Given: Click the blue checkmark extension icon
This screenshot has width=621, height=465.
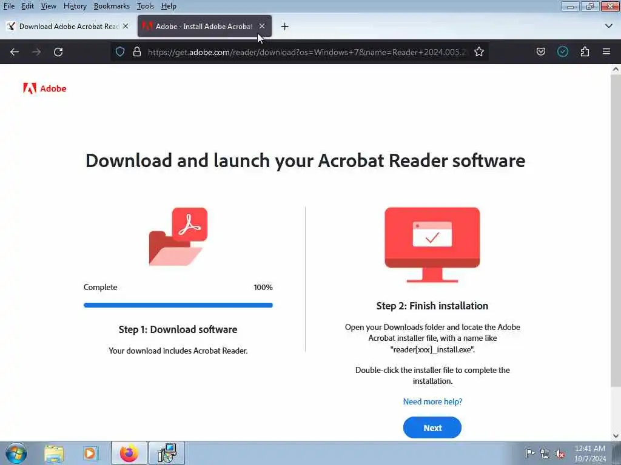Looking at the screenshot, I should (563, 52).
